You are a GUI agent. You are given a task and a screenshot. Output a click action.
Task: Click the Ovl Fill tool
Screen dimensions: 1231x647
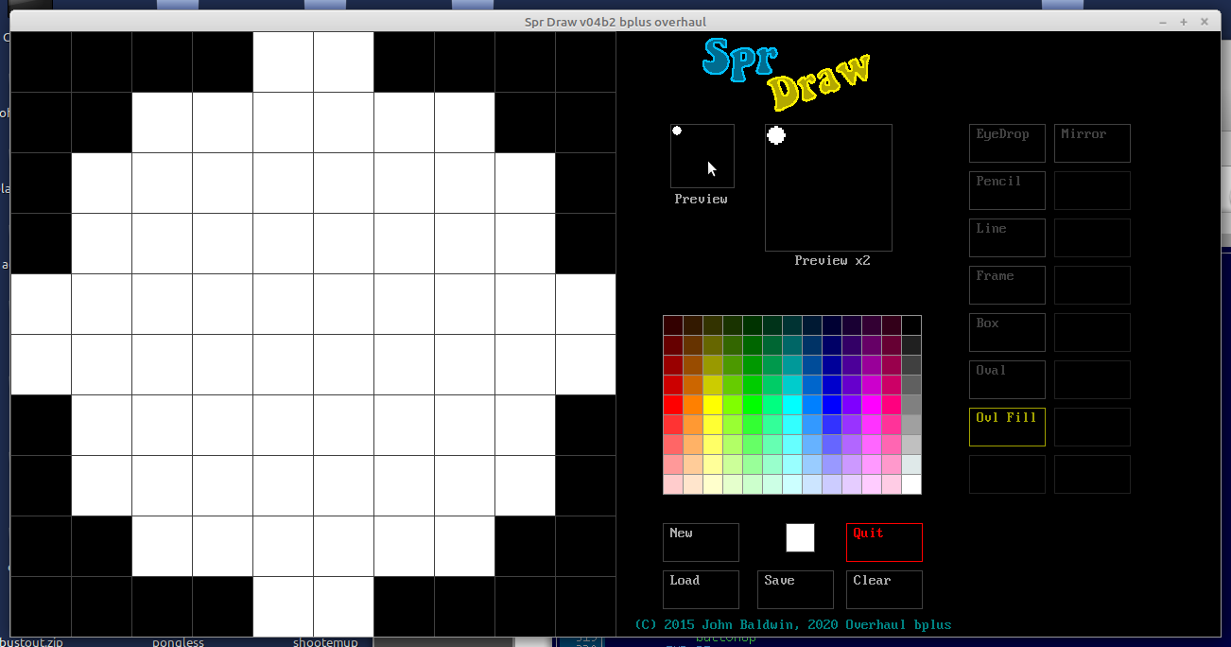coord(1007,427)
